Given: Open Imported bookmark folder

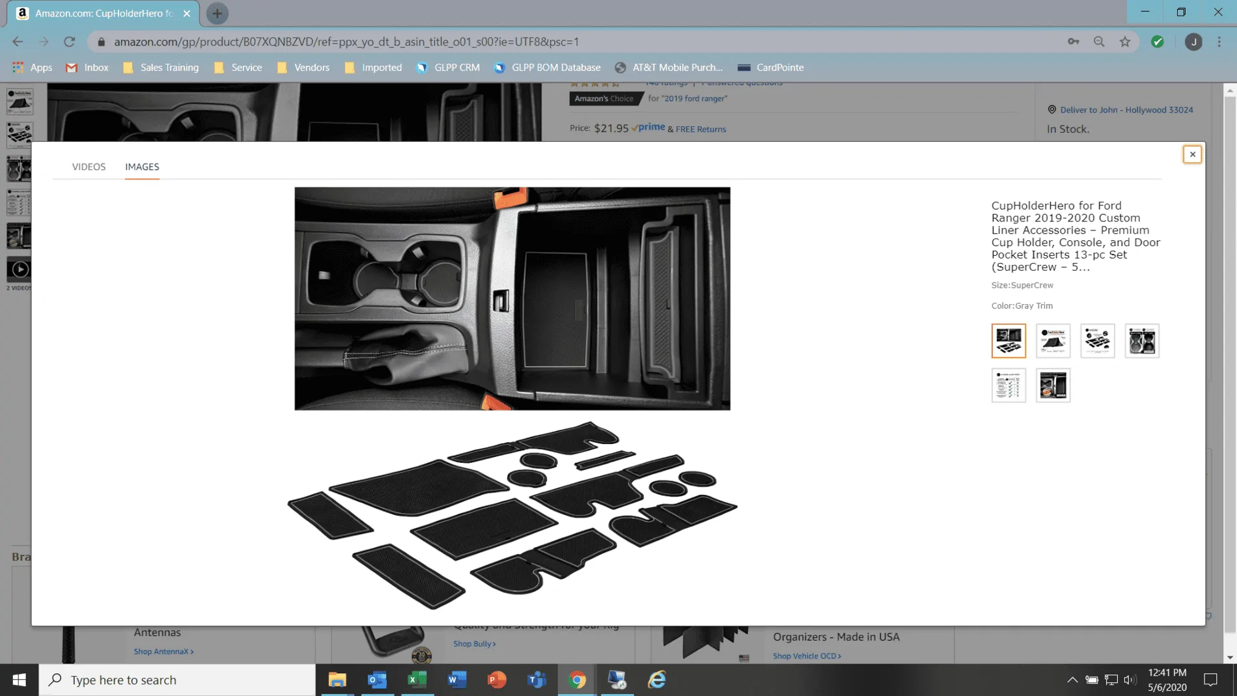Looking at the screenshot, I should 373,67.
